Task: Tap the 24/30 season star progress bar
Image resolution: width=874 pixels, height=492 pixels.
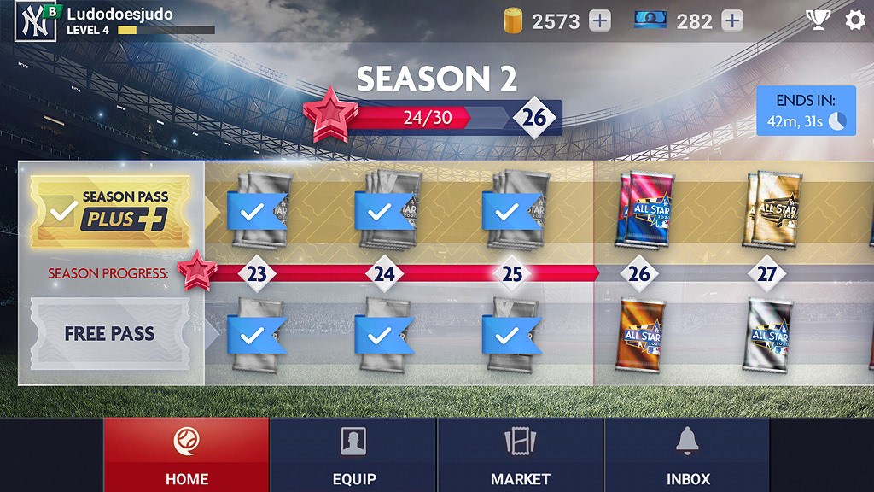Action: [x=432, y=117]
